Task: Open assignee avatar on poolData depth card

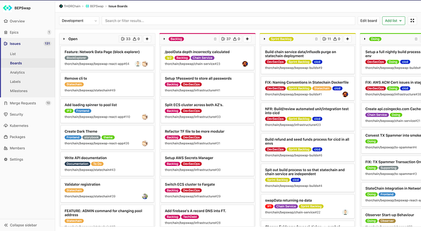Action: 245,64
